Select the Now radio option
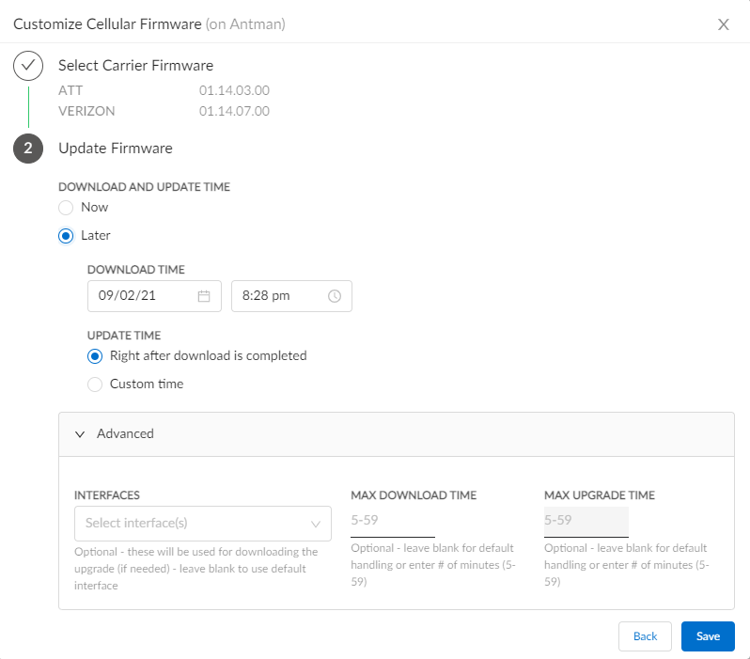 66,208
